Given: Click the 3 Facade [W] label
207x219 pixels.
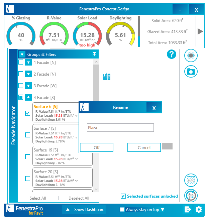Looking at the screenshot, I should pos(45,86).
